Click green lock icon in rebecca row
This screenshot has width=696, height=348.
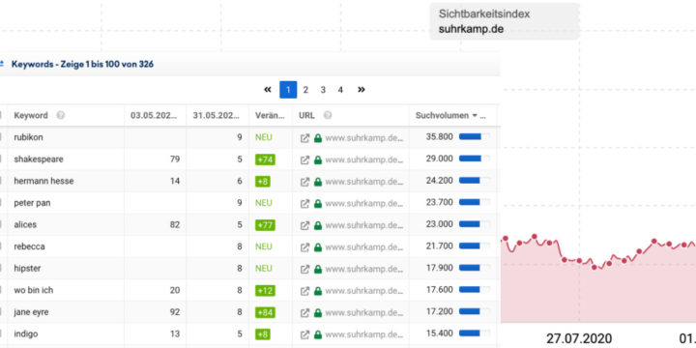point(317,246)
